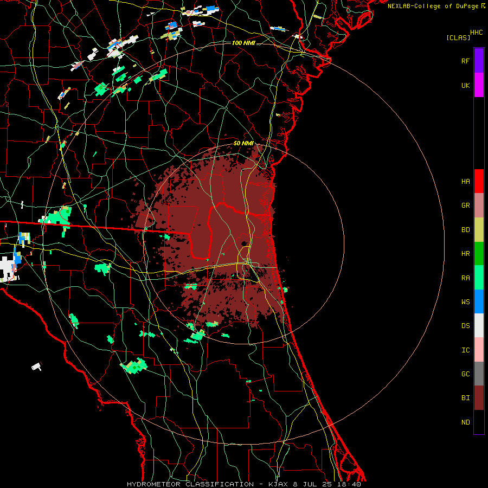Click the 'DS' legend label

click(465, 326)
